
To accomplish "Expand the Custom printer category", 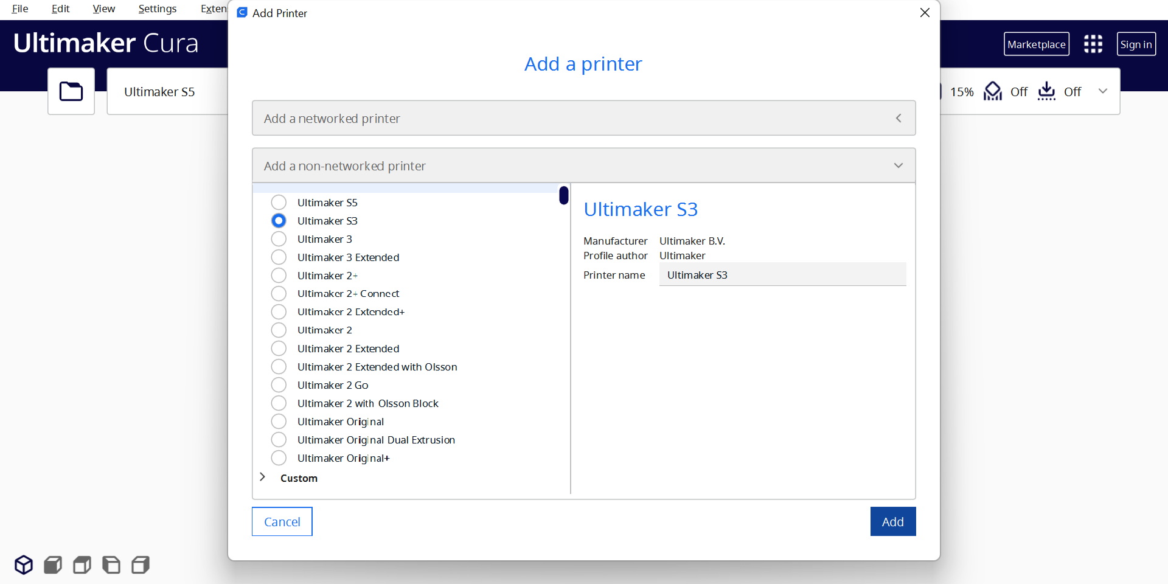I will pos(263,478).
